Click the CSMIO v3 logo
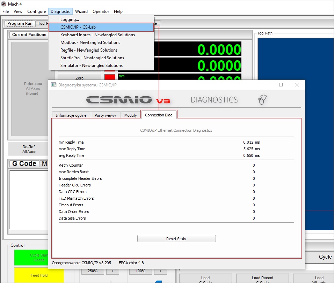 pos(128,100)
